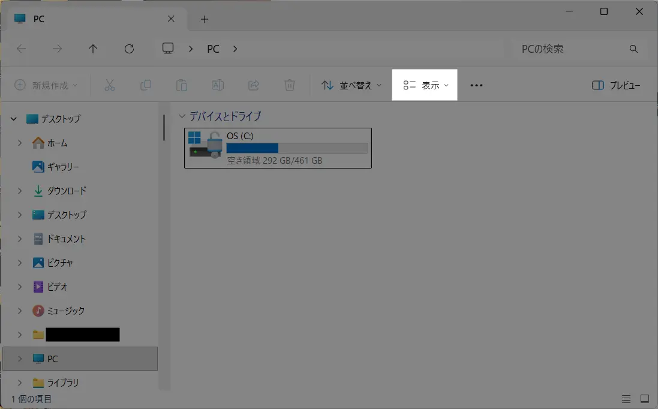
Task: Toggle the プレビュー preview pane
Action: (x=616, y=85)
